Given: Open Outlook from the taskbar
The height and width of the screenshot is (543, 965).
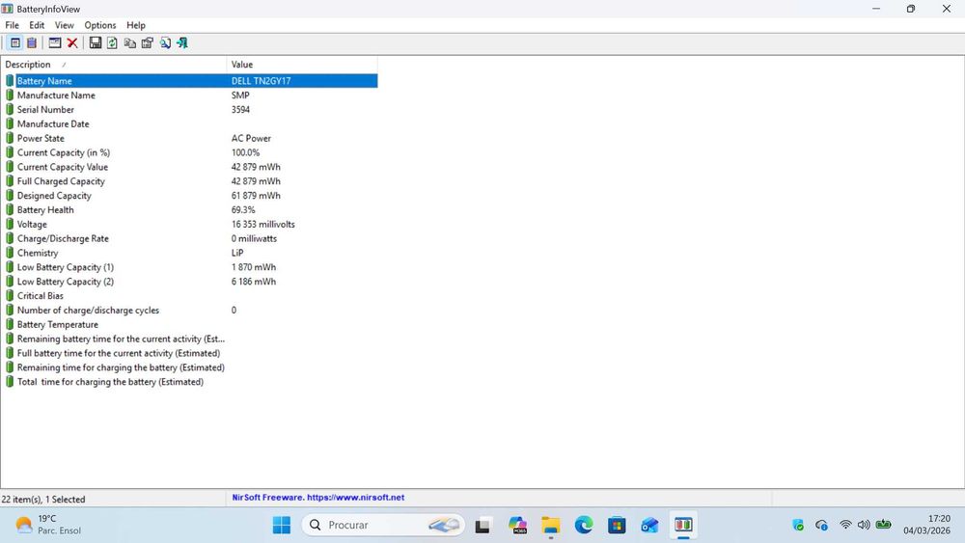Looking at the screenshot, I should coord(649,526).
